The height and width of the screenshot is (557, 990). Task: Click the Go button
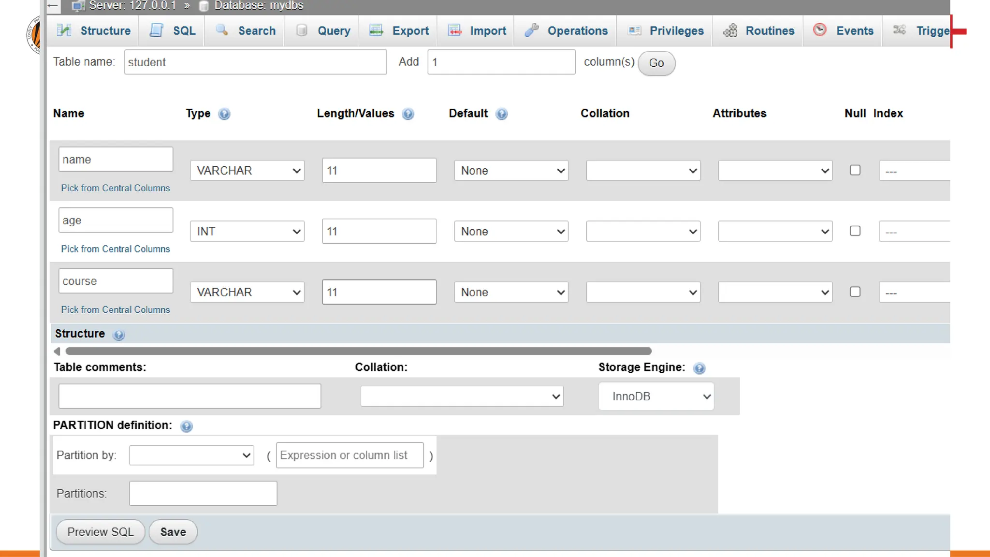click(x=656, y=63)
